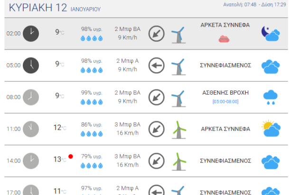The image size is (292, 195).
Task: Click the sun behind cloud icon at 11:00
Action: 270,128
